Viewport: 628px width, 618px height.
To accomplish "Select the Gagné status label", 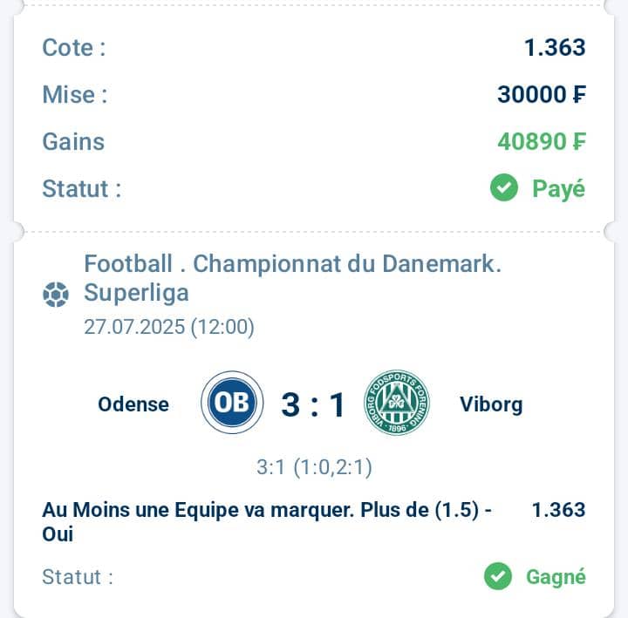I will 556,577.
